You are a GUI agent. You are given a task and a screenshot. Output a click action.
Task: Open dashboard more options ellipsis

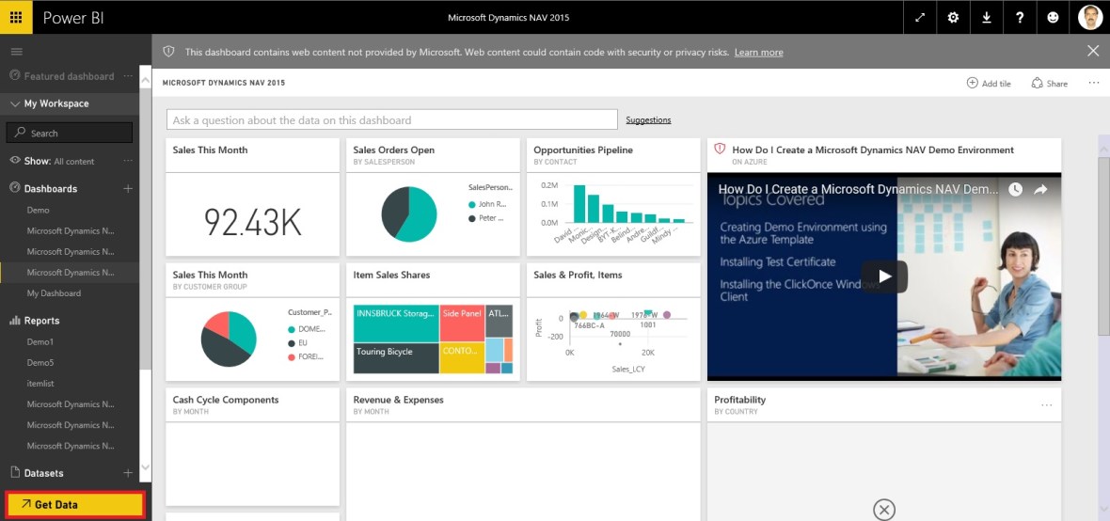(x=1093, y=83)
